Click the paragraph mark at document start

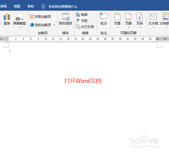pos(10,51)
